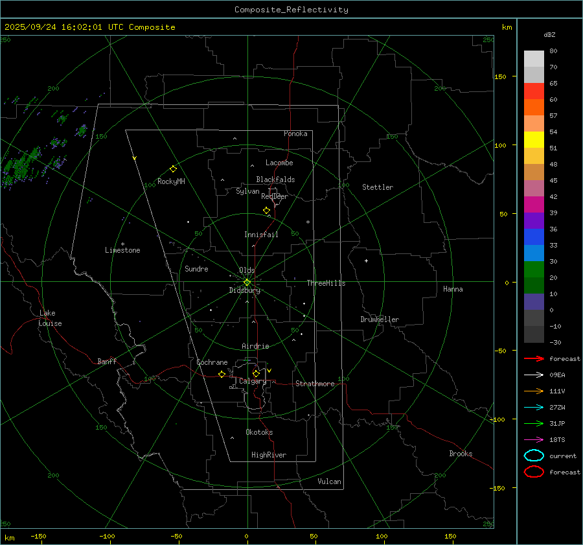Click the bright red swatch in dBZ scale
Viewport: 583px width, 545px height.
[x=534, y=91]
